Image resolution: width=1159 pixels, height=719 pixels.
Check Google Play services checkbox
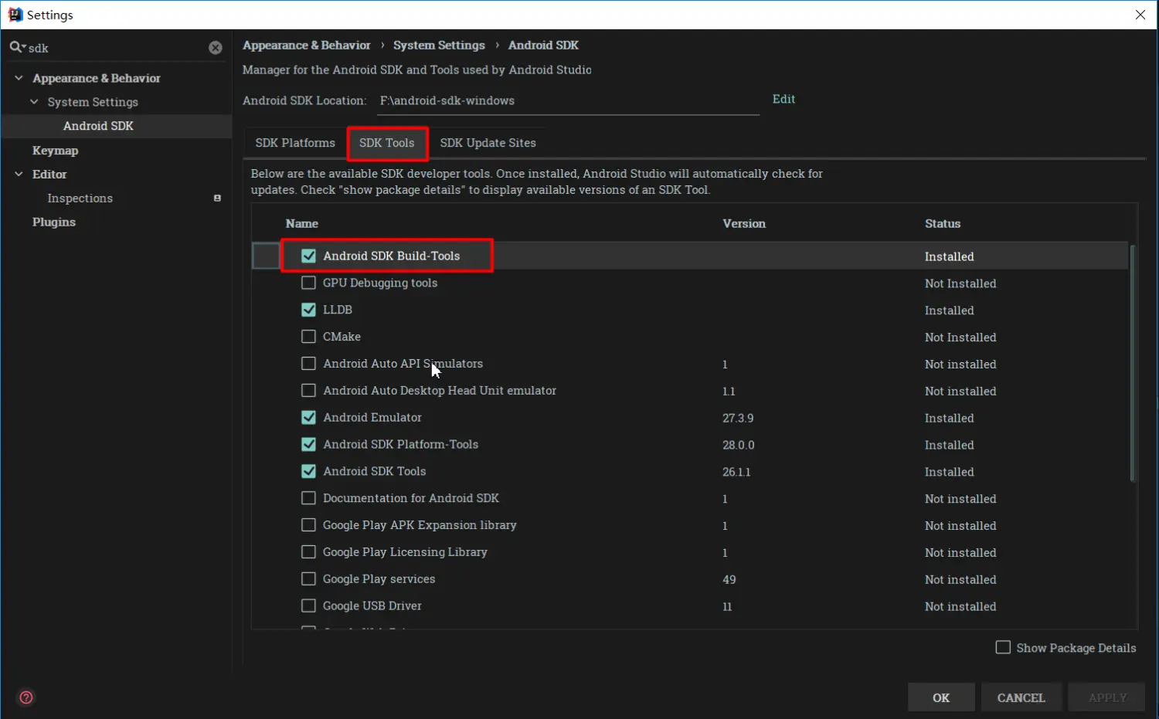(308, 579)
